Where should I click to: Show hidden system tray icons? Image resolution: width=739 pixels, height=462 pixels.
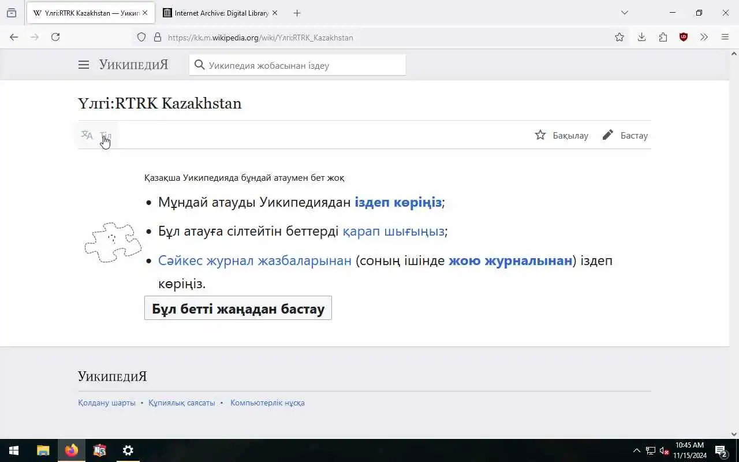pyautogui.click(x=636, y=450)
